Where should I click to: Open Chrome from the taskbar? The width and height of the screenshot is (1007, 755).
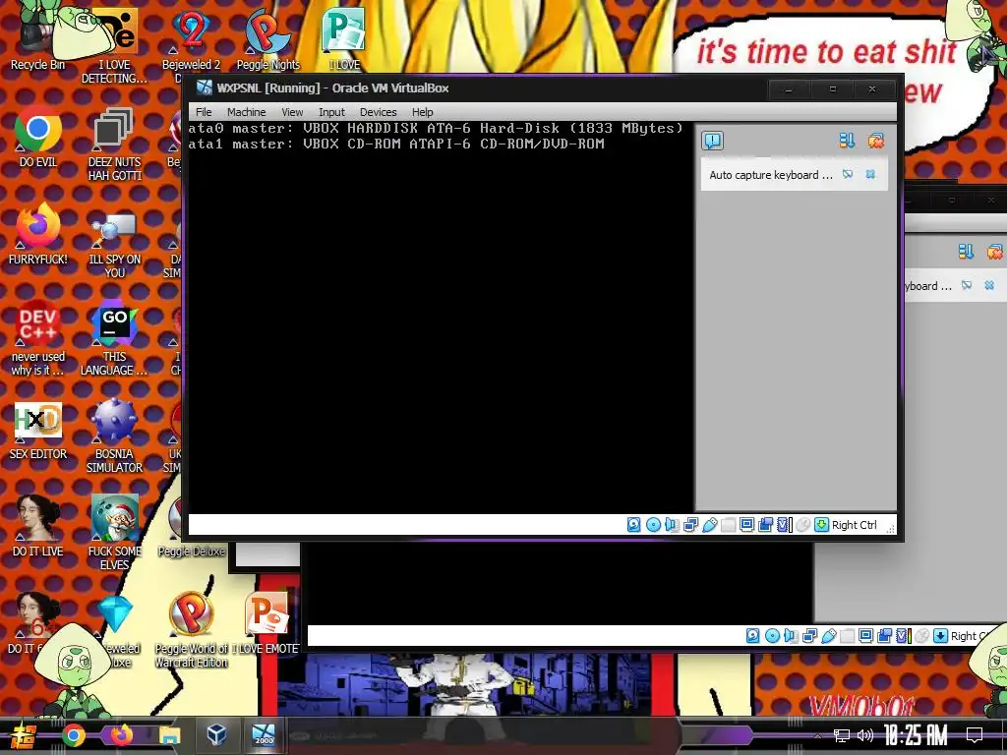[x=73, y=735]
